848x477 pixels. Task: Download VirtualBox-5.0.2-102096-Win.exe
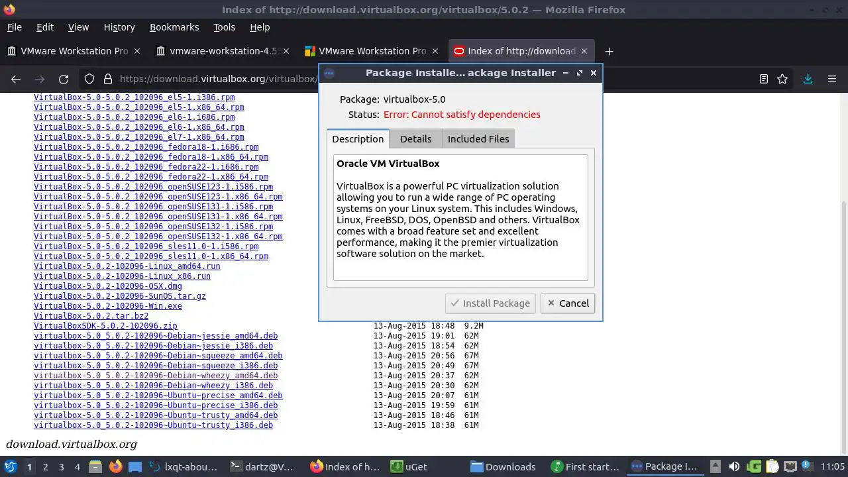pyautogui.click(x=108, y=306)
